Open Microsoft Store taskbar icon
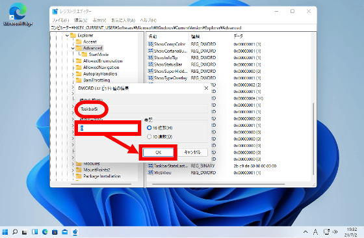The image size is (364, 238). [55, 232]
